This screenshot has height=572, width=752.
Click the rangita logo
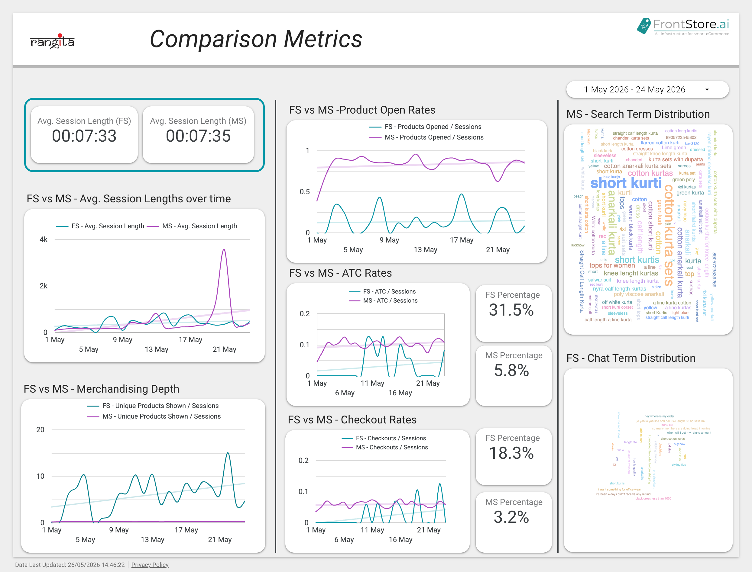click(x=53, y=42)
